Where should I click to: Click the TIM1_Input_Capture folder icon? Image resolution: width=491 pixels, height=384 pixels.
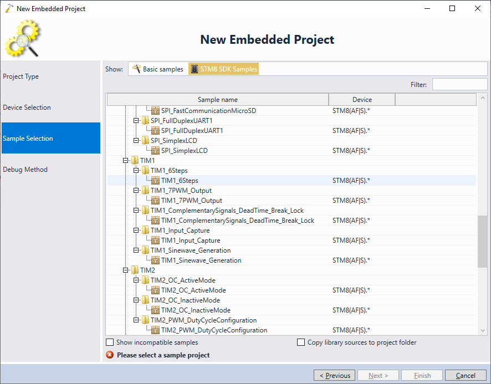click(x=145, y=231)
